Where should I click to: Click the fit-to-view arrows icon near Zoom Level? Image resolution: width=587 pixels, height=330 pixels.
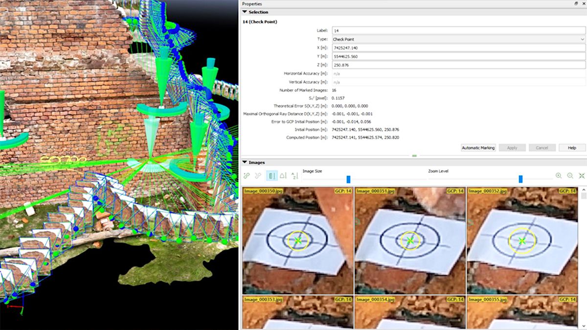582,176
